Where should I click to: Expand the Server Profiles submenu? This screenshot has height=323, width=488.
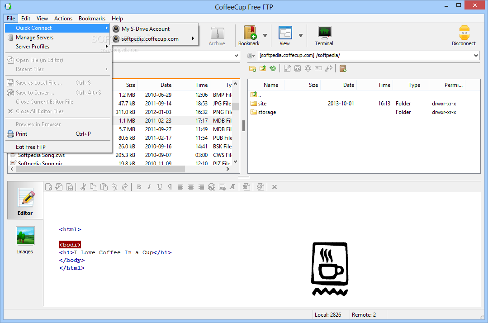(58, 46)
